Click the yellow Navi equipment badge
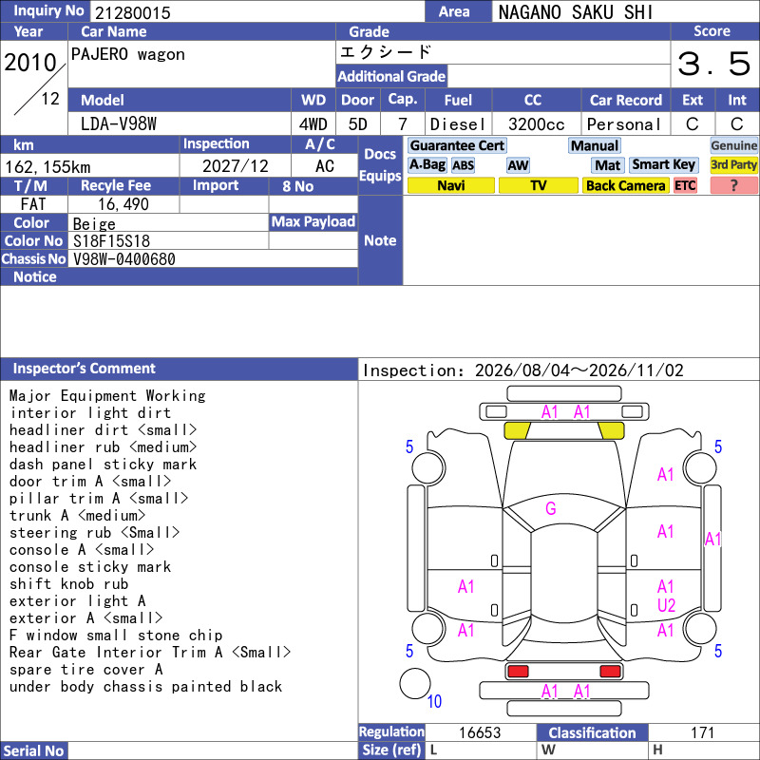 point(450,185)
